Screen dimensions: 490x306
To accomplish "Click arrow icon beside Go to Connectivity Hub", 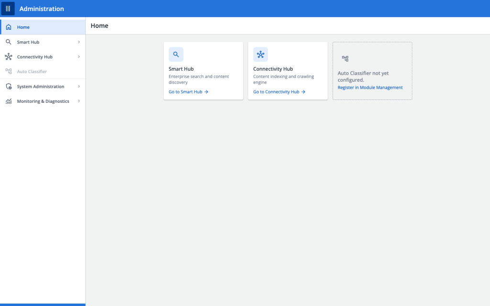I will [303, 92].
